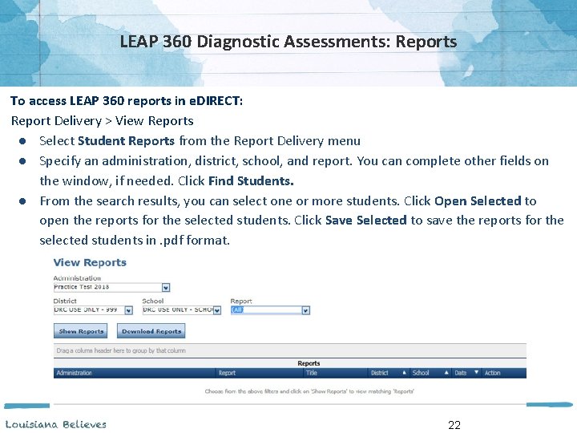Click the Reports table caption
The image size is (577, 433).
[x=309, y=363]
